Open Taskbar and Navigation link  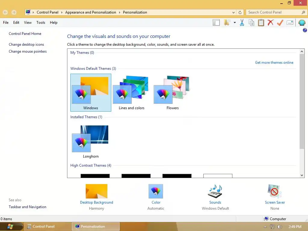pos(27,207)
